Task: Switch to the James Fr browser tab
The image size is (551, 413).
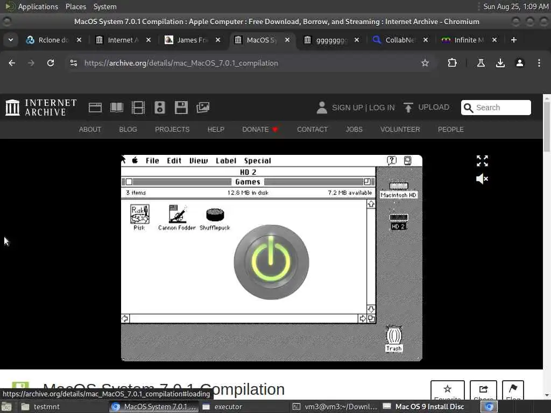Action: point(192,40)
